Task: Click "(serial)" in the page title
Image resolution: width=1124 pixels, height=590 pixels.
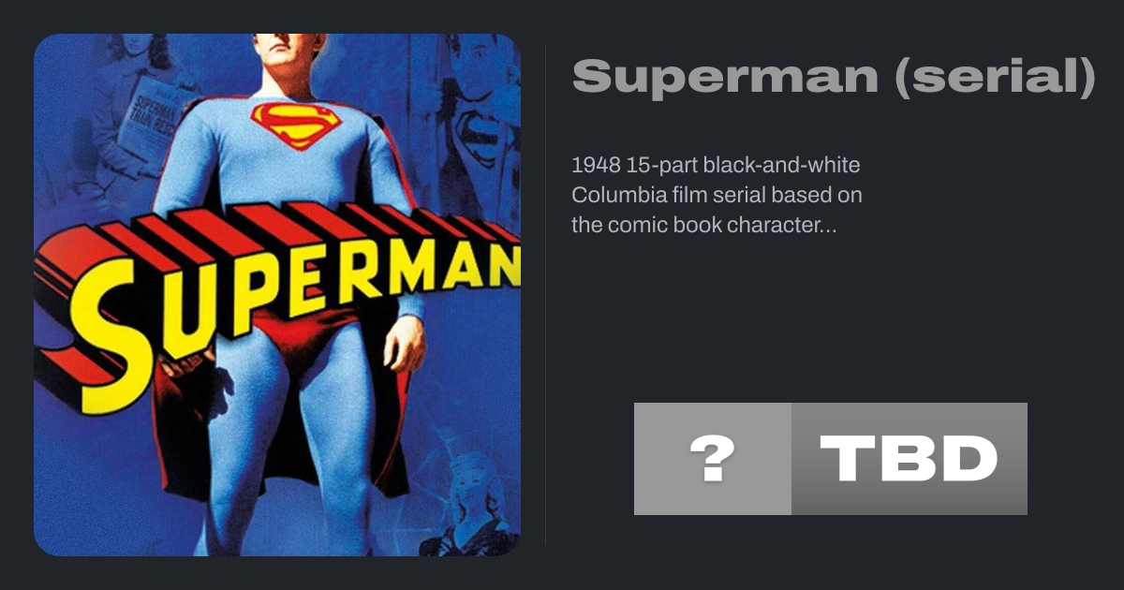Action: point(995,76)
